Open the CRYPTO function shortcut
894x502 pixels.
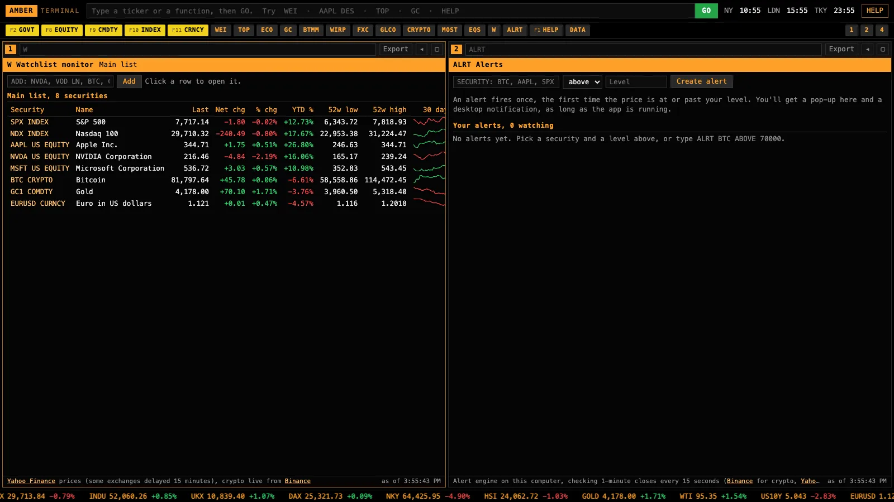[x=419, y=30]
